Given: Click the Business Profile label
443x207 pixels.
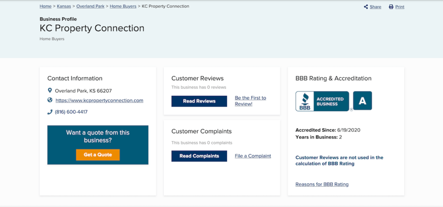Looking at the screenshot, I should 58,19.
